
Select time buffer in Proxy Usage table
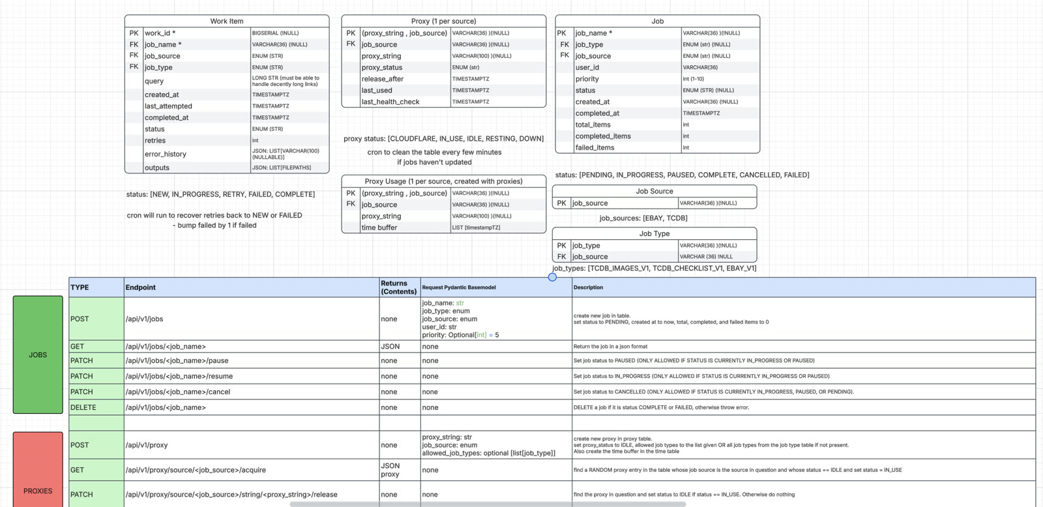[x=405, y=227]
